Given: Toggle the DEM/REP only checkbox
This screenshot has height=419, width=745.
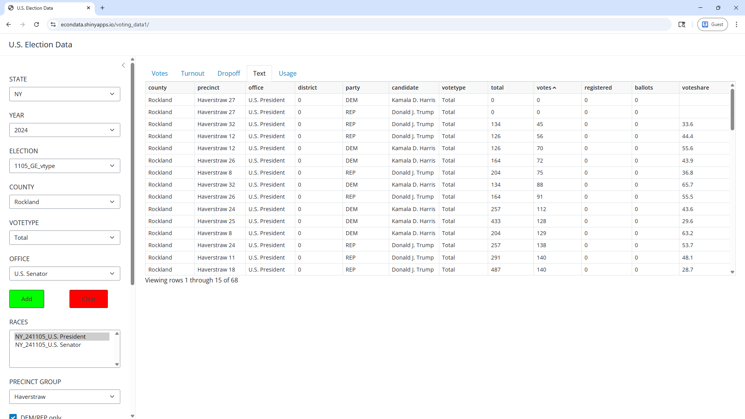Looking at the screenshot, I should [13, 417].
